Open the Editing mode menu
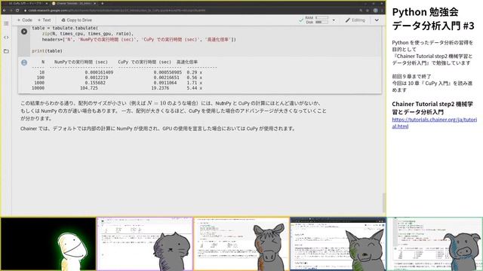Screen dimensions: 483x271 [355, 20]
